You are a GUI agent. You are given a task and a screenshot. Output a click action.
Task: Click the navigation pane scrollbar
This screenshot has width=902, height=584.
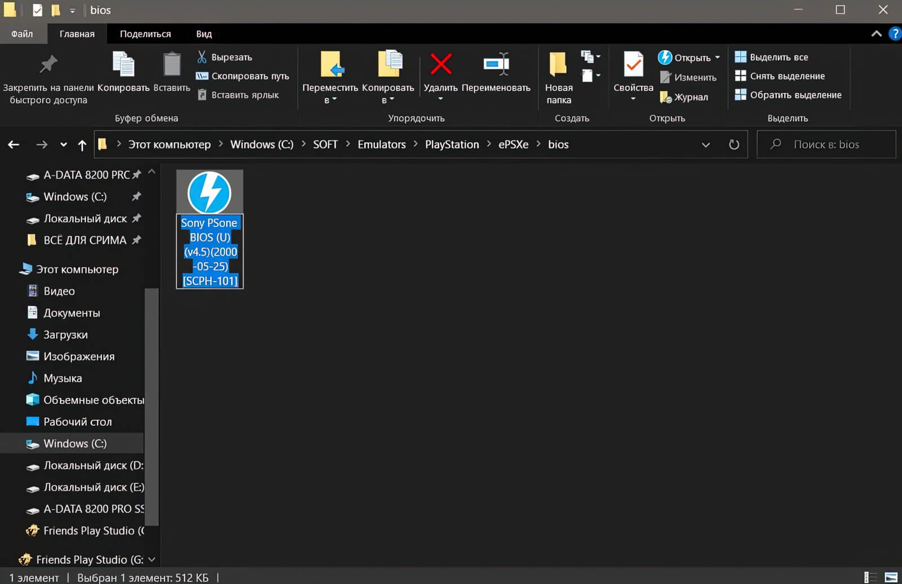(x=152, y=407)
